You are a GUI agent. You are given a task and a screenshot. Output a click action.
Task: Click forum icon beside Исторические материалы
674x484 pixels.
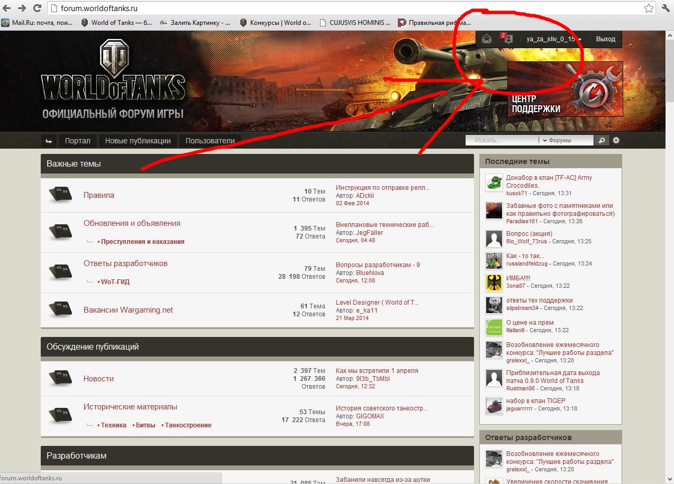[x=60, y=415]
